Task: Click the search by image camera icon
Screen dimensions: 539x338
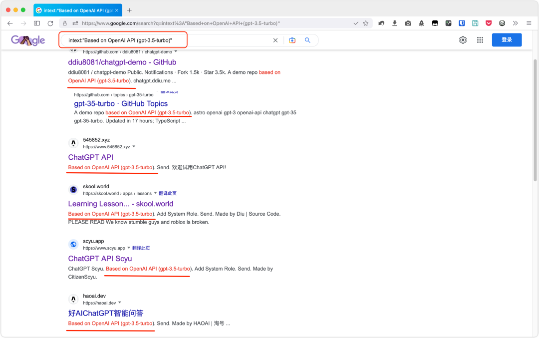Action: coord(292,40)
